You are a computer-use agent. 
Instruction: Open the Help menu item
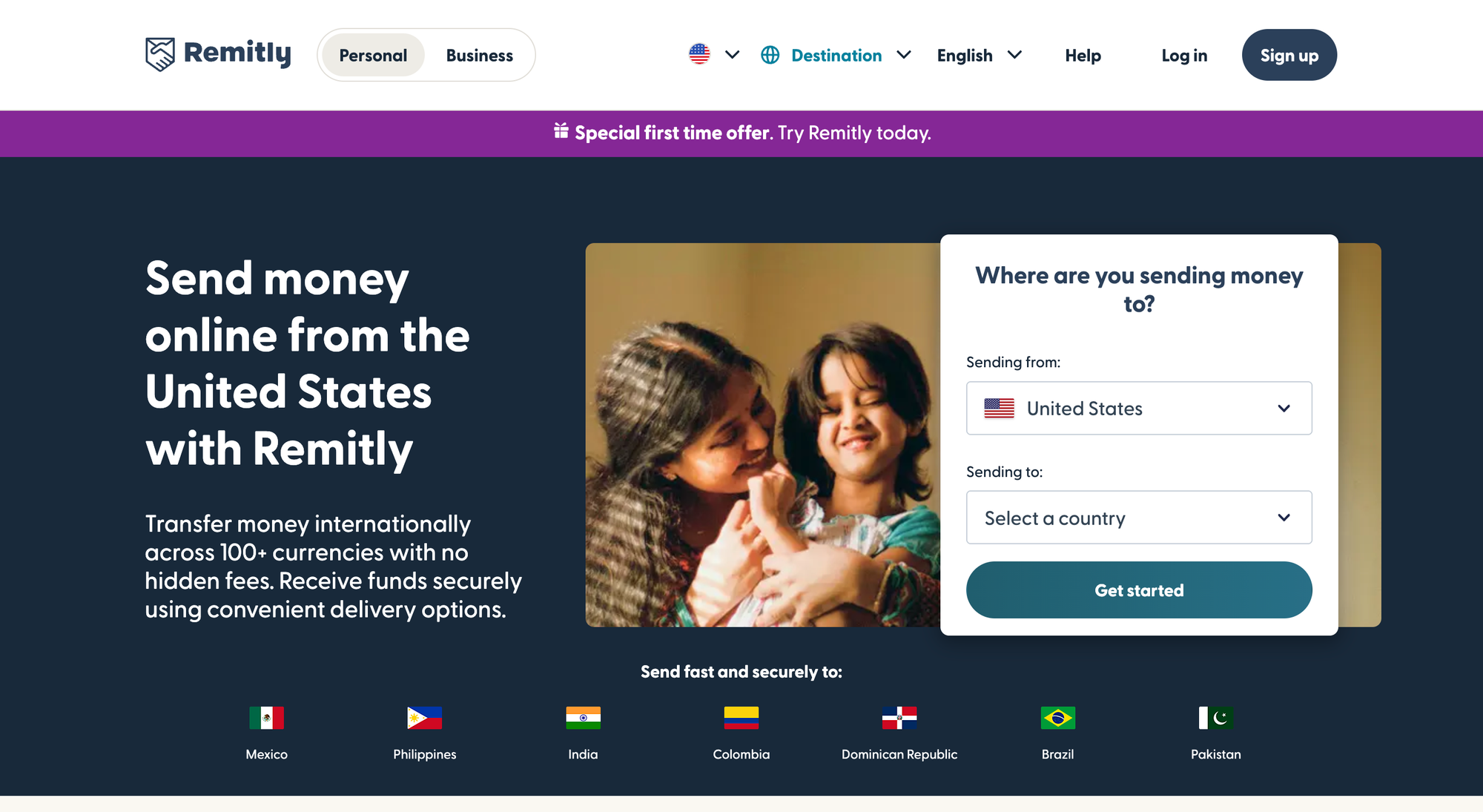(x=1083, y=55)
